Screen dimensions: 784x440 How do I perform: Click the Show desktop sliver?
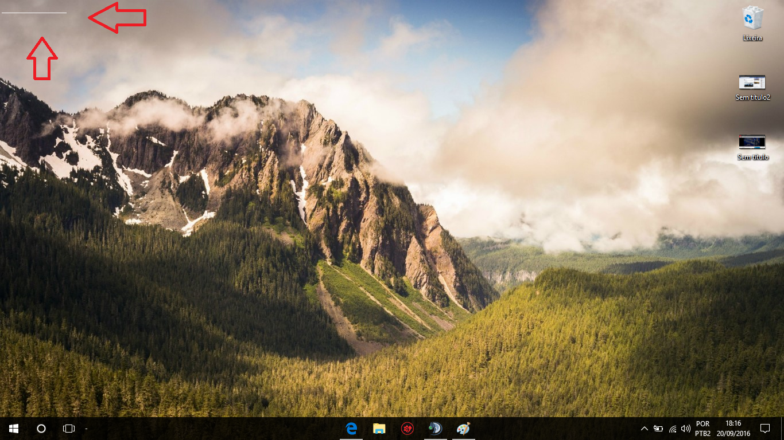pos(782,429)
